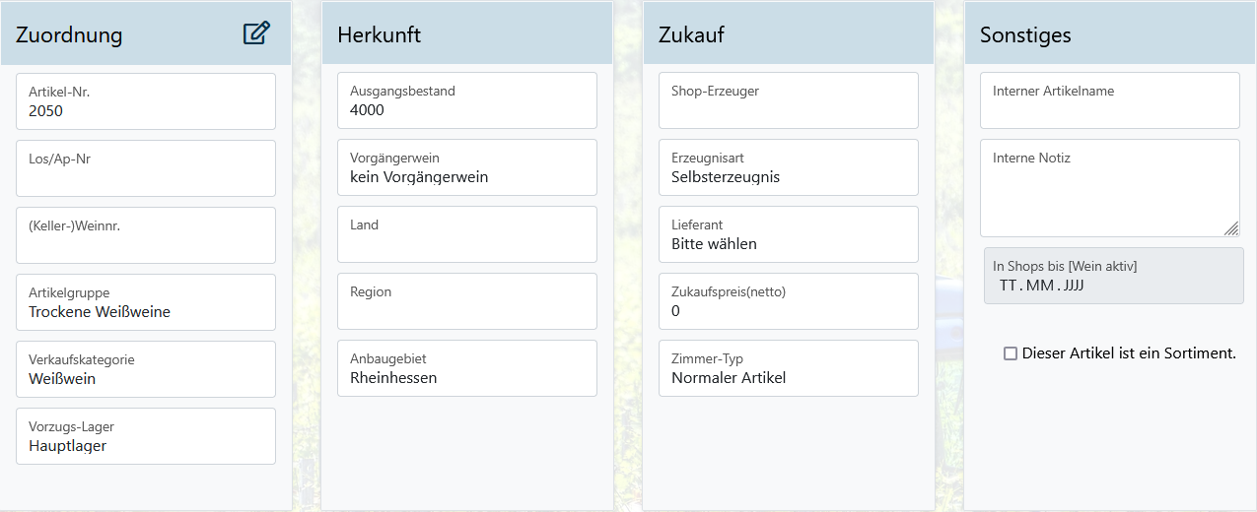The width and height of the screenshot is (1257, 512).
Task: Click the Region input field
Action: click(x=467, y=301)
